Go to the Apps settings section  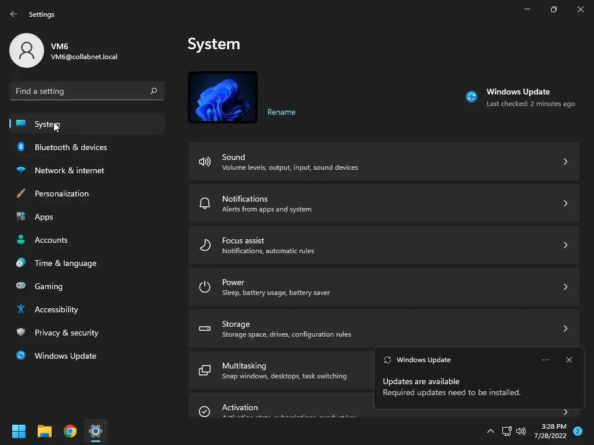tap(44, 217)
